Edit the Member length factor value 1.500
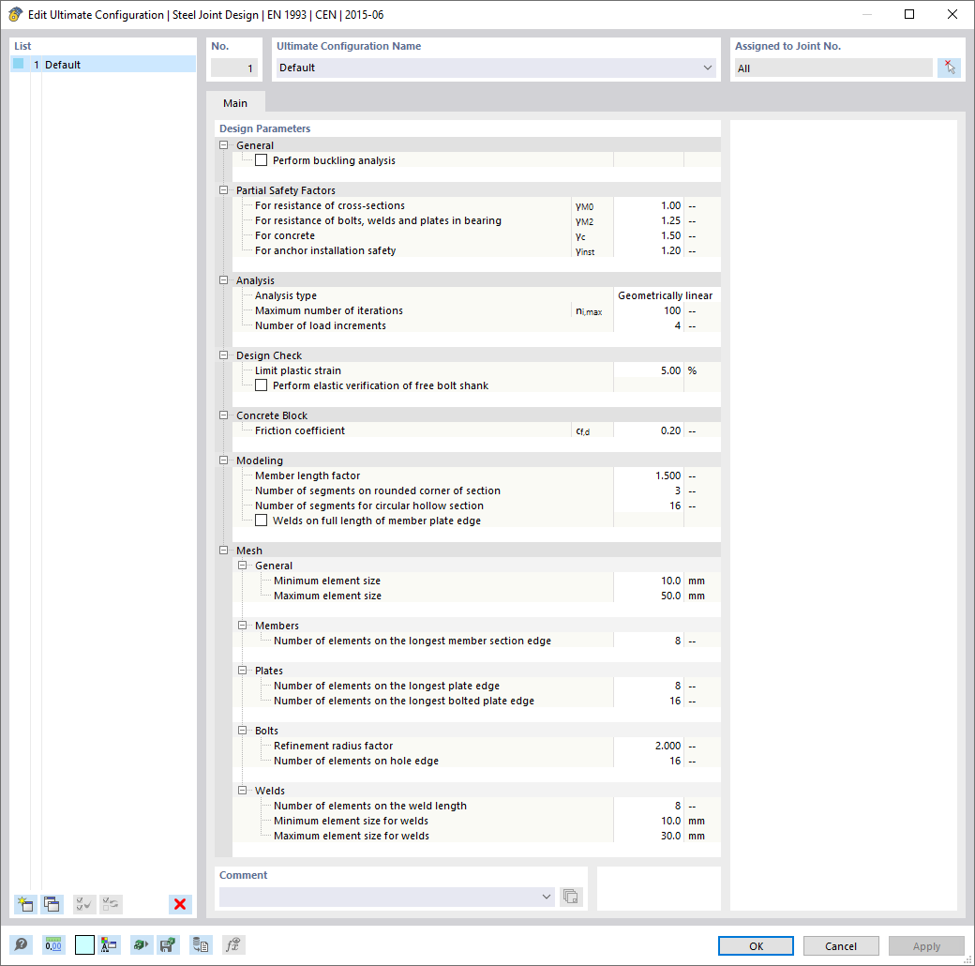 (648, 475)
